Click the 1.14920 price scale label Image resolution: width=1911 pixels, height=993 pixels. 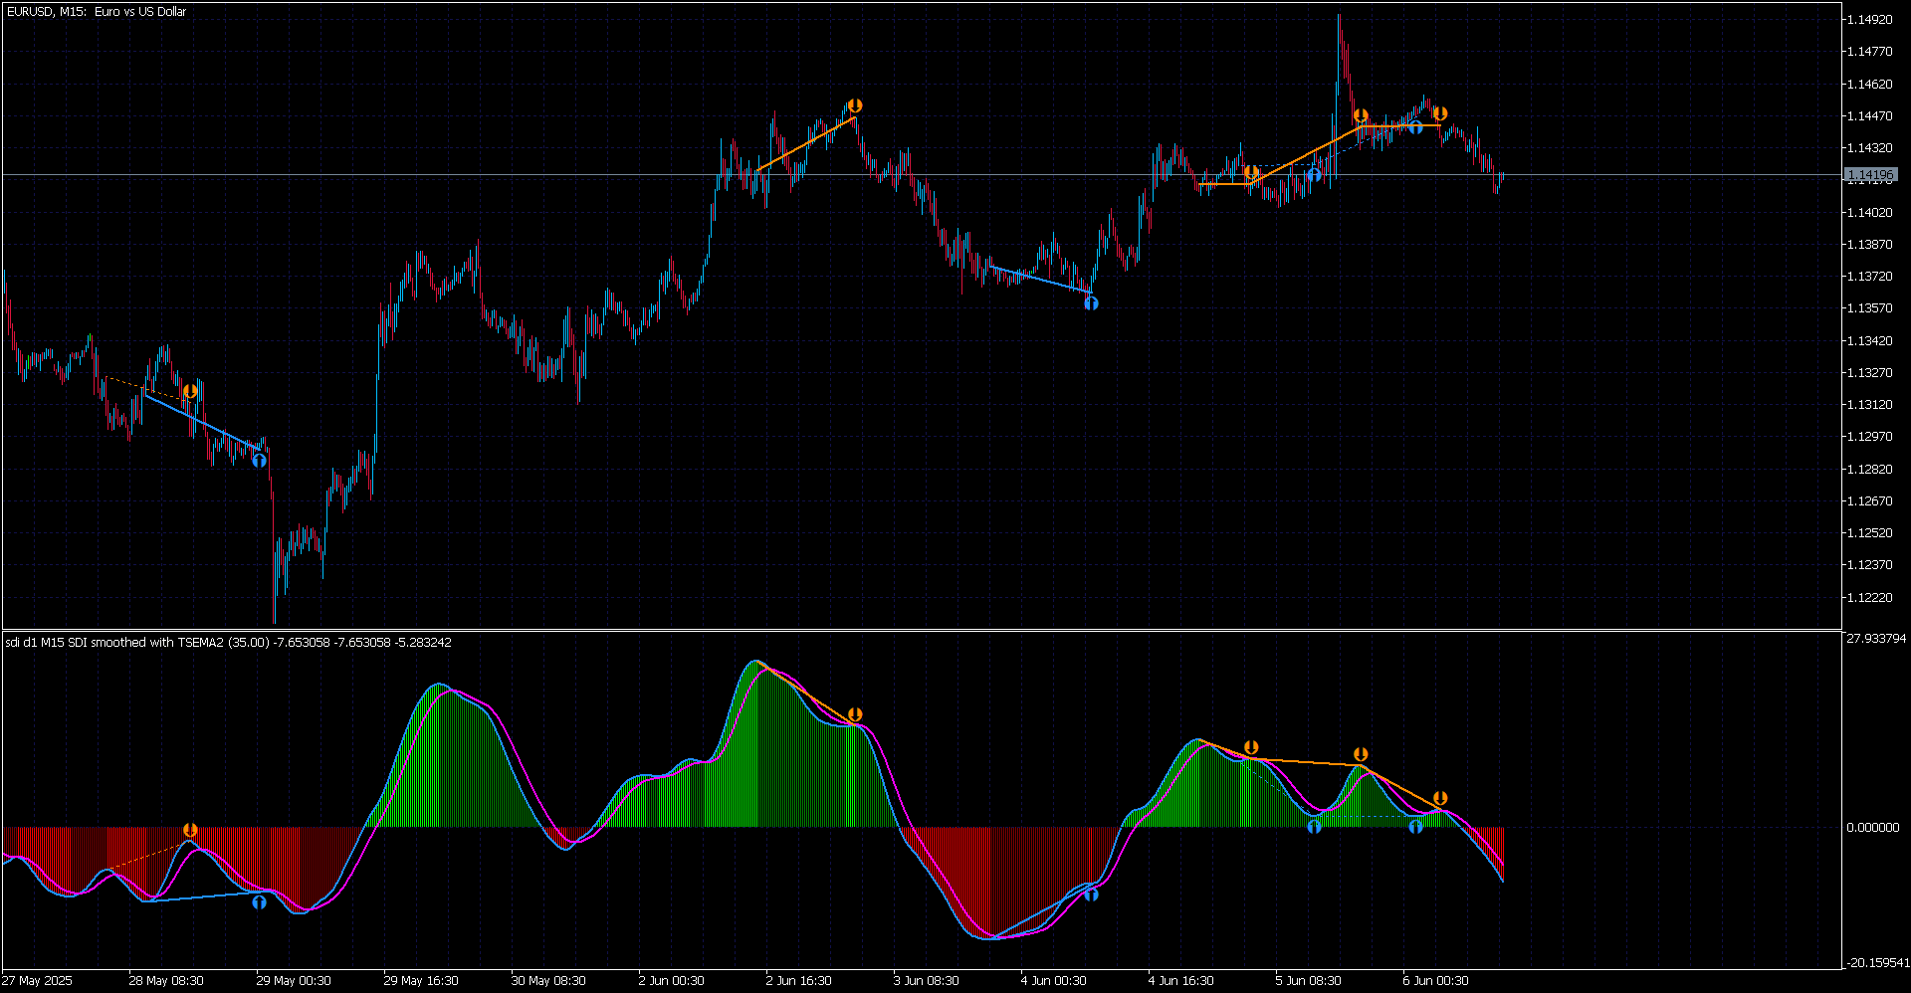click(1868, 20)
